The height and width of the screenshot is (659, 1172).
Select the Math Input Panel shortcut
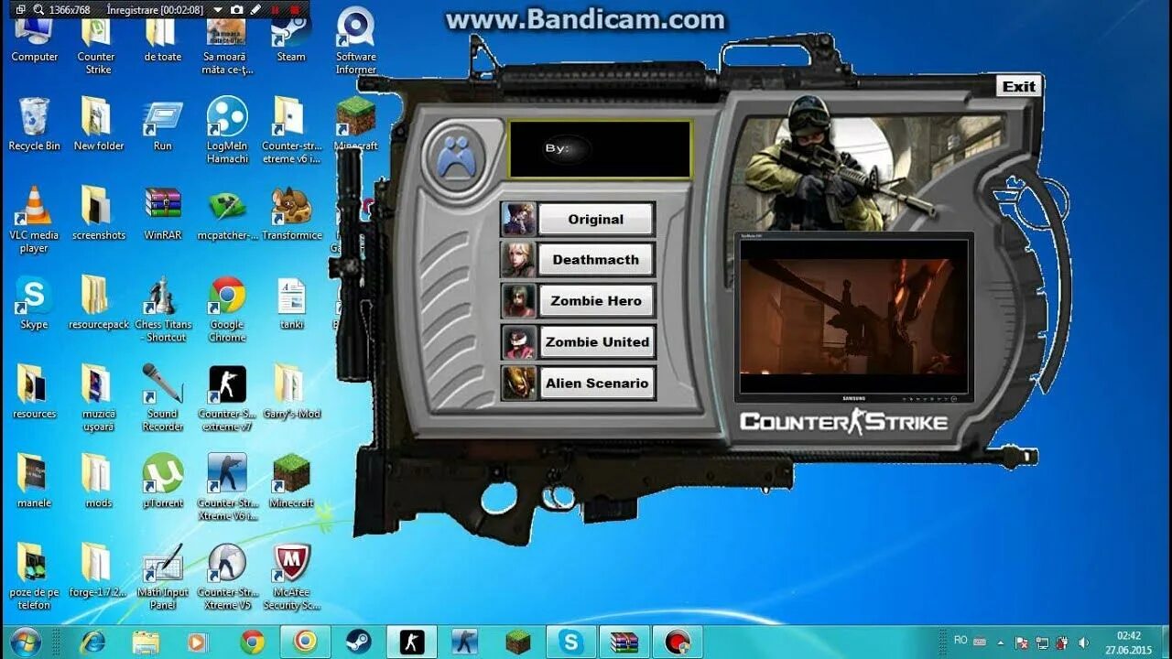coord(162,577)
